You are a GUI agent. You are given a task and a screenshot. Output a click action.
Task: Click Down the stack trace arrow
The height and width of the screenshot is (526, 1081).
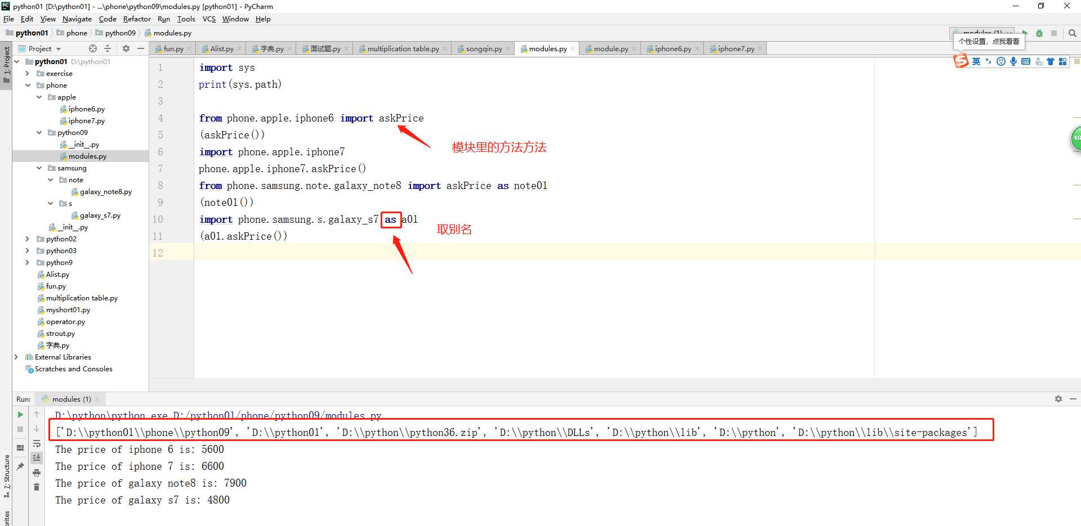[37, 429]
